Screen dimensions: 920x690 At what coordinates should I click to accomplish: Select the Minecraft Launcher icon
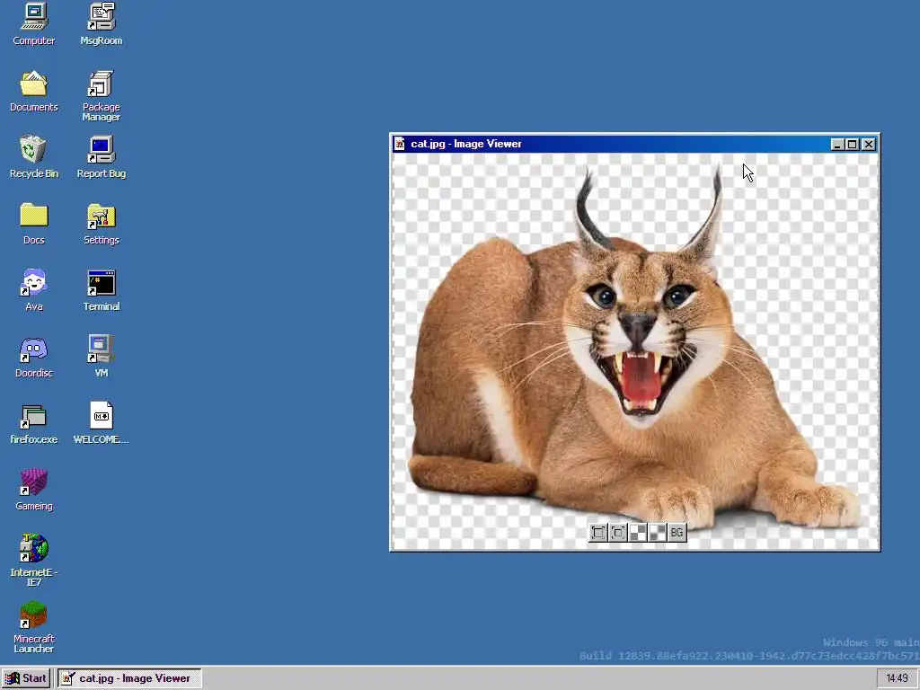click(x=34, y=626)
